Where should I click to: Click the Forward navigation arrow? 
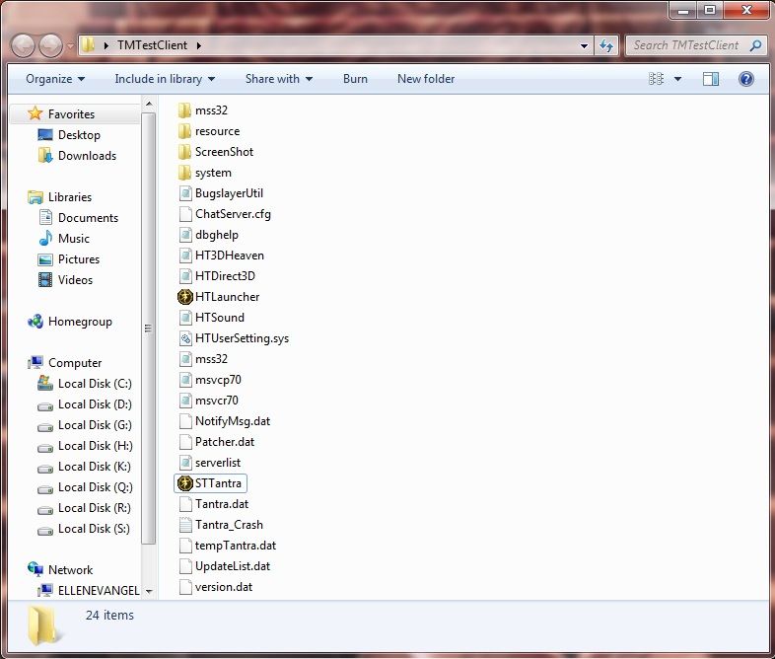[50, 46]
